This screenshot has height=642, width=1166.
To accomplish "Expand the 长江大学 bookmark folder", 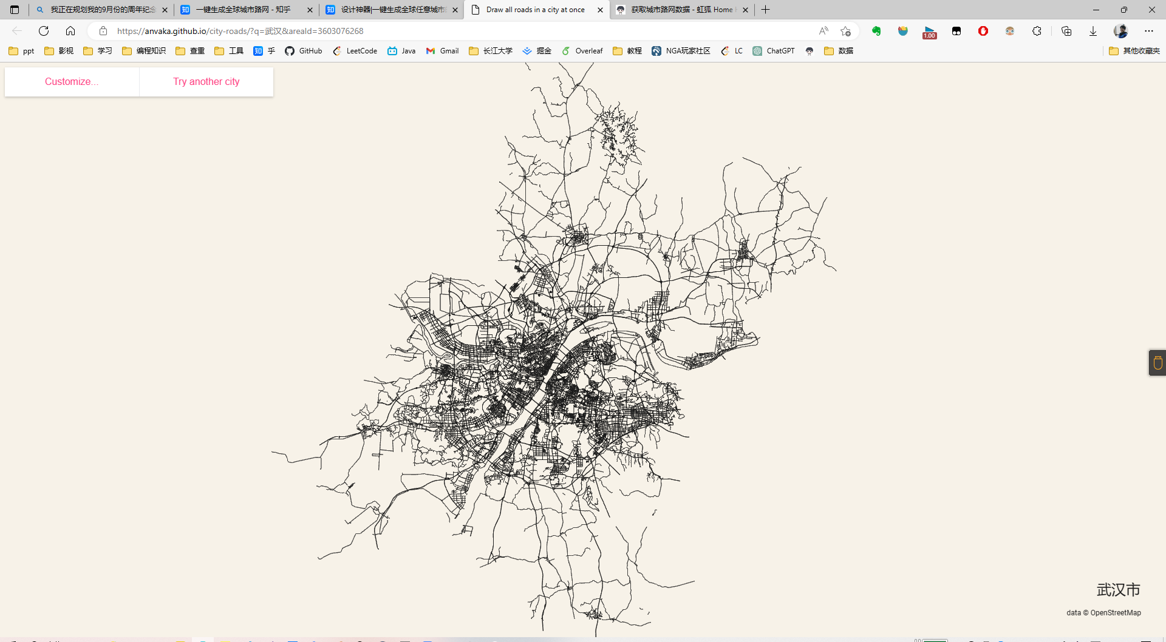I will pos(491,51).
